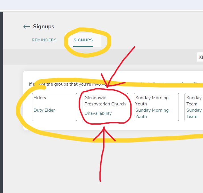Select the SIGNUPS tab
Screen dimensions: 203x193
pos(83,40)
